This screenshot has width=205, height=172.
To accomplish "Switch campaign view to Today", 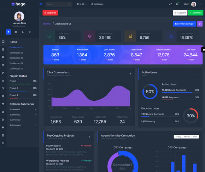I will pyautogui.click(x=178, y=137).
